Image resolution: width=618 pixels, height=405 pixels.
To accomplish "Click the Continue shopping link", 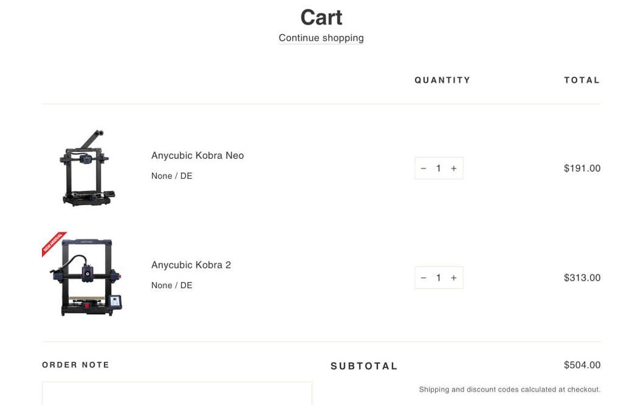I will (321, 38).
